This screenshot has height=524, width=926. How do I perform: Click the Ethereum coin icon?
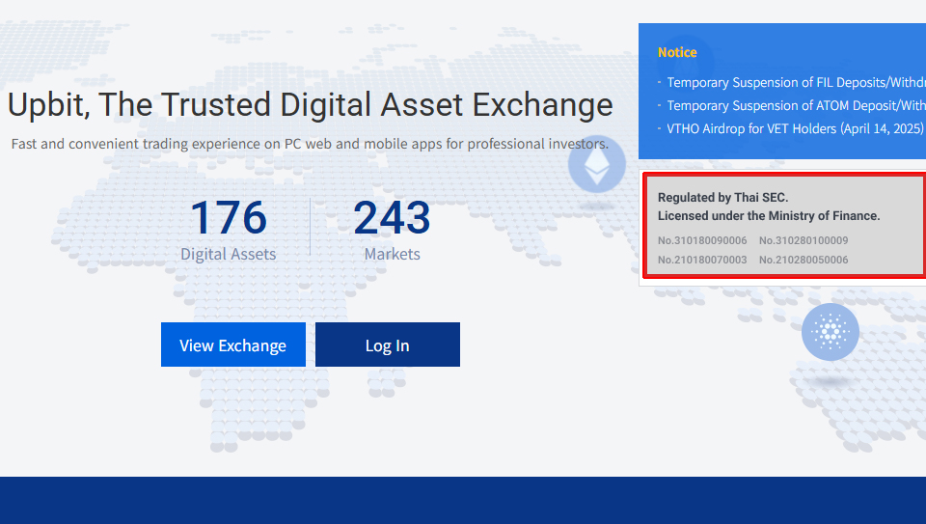(x=597, y=164)
